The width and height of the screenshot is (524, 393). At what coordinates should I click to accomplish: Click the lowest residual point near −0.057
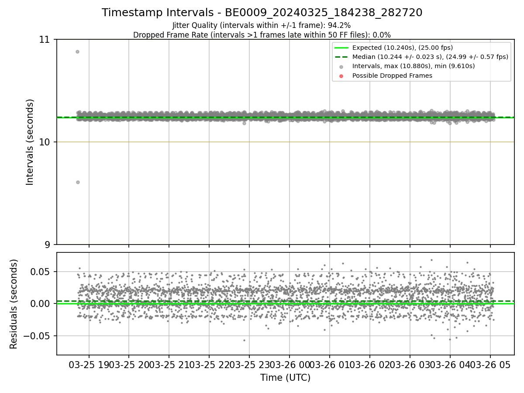(244, 340)
